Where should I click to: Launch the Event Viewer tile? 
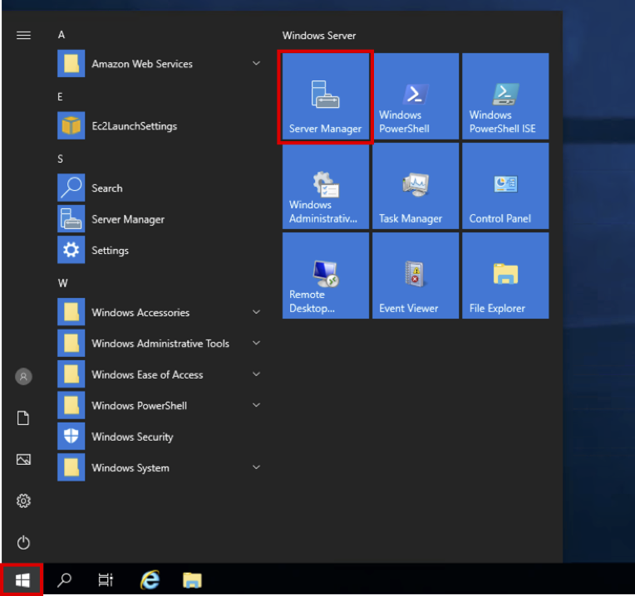pyautogui.click(x=415, y=276)
